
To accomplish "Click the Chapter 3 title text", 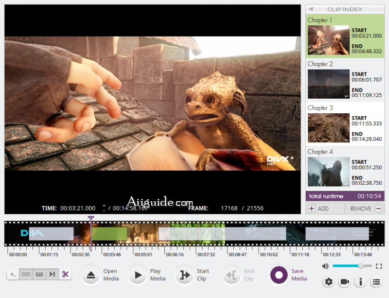I will (x=320, y=108).
